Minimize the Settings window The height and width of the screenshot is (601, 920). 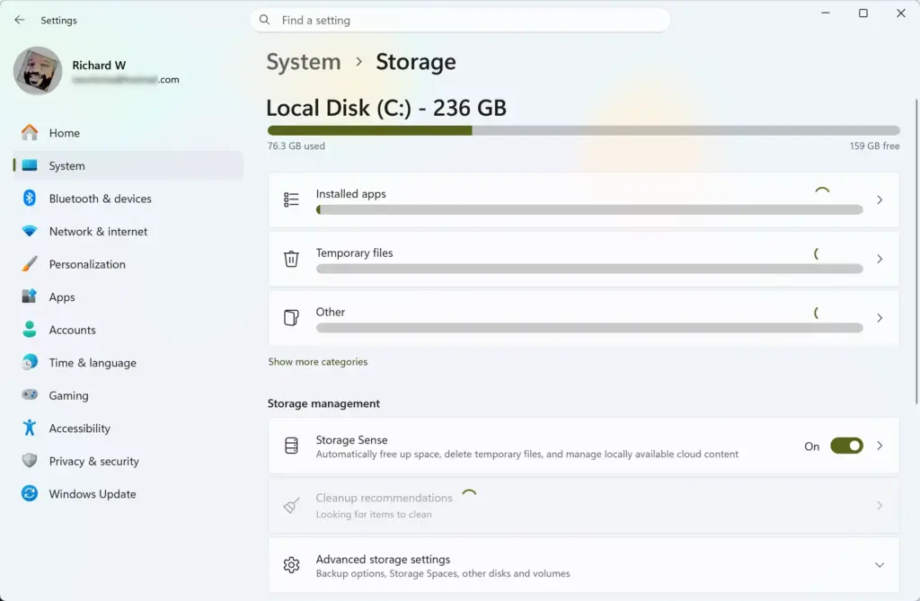pos(826,13)
